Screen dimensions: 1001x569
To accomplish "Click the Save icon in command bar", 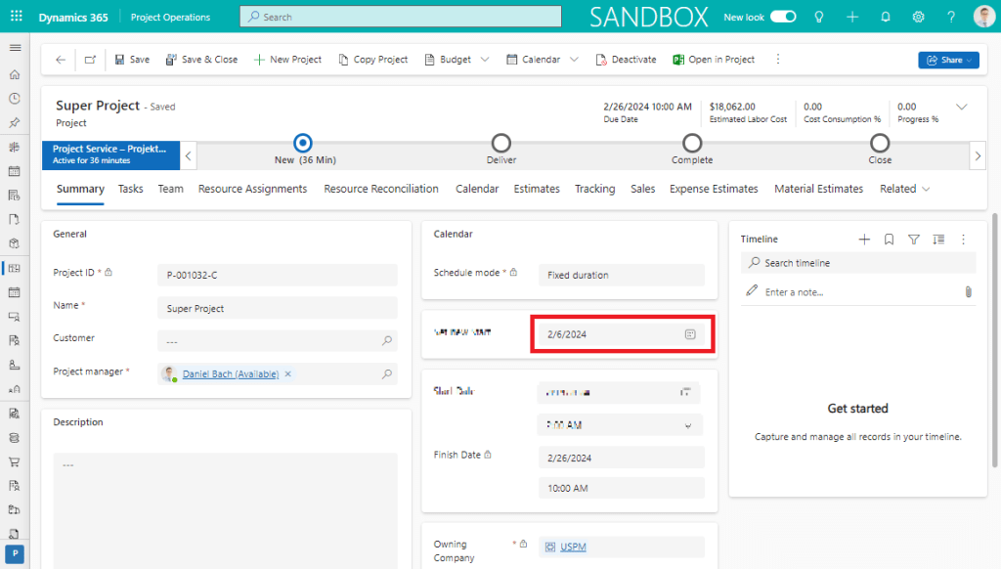I will tap(120, 60).
